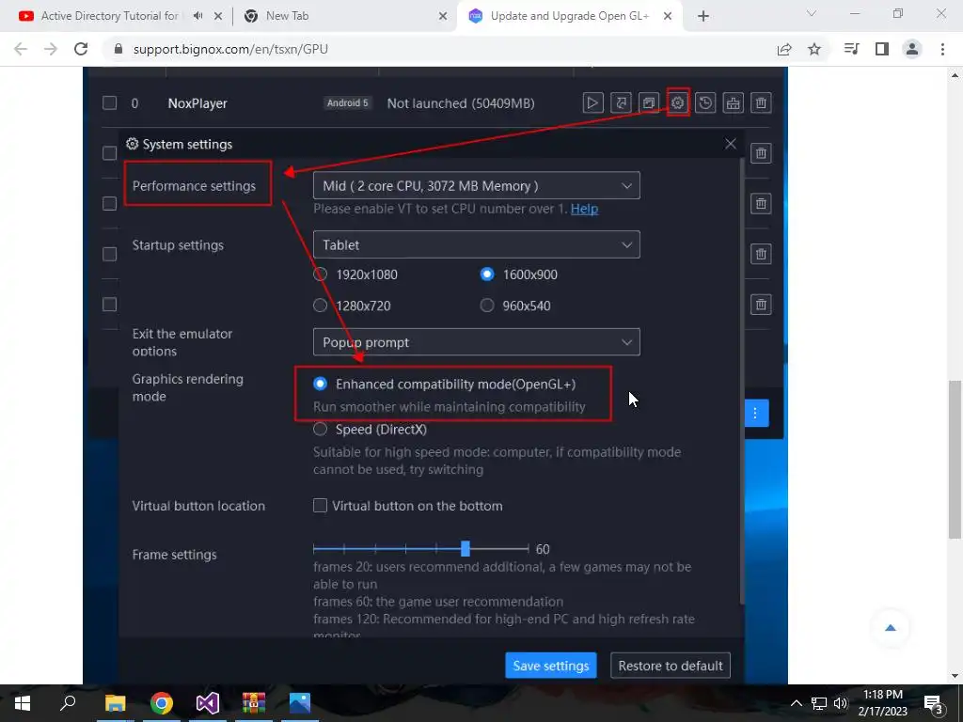Viewport: 963px width, 722px height.
Task: Open the Photos app from the taskbar
Action: (300, 703)
